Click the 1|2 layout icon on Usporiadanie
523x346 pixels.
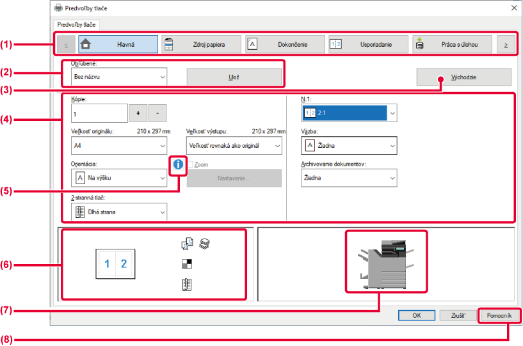point(335,44)
